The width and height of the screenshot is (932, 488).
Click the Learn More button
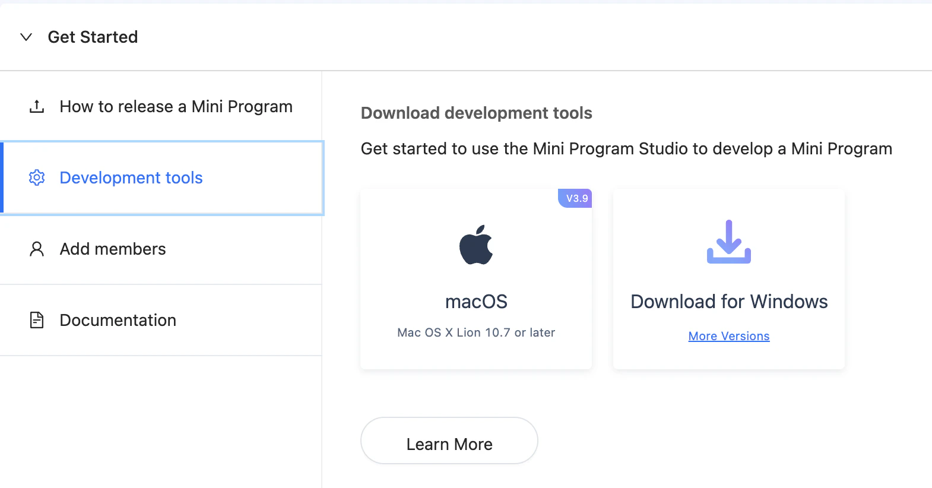449,441
